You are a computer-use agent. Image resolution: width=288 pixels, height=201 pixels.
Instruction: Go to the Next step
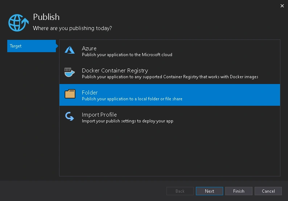[209, 191]
